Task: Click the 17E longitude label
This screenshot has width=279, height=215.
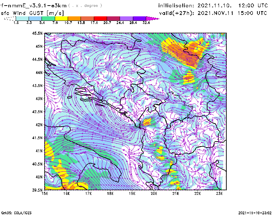Action: pyautogui.click(x=89, y=193)
